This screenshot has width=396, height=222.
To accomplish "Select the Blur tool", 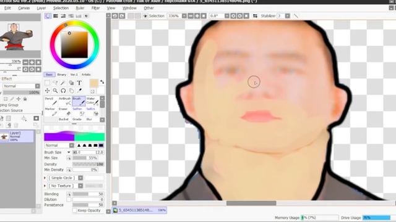I will (89, 119).
